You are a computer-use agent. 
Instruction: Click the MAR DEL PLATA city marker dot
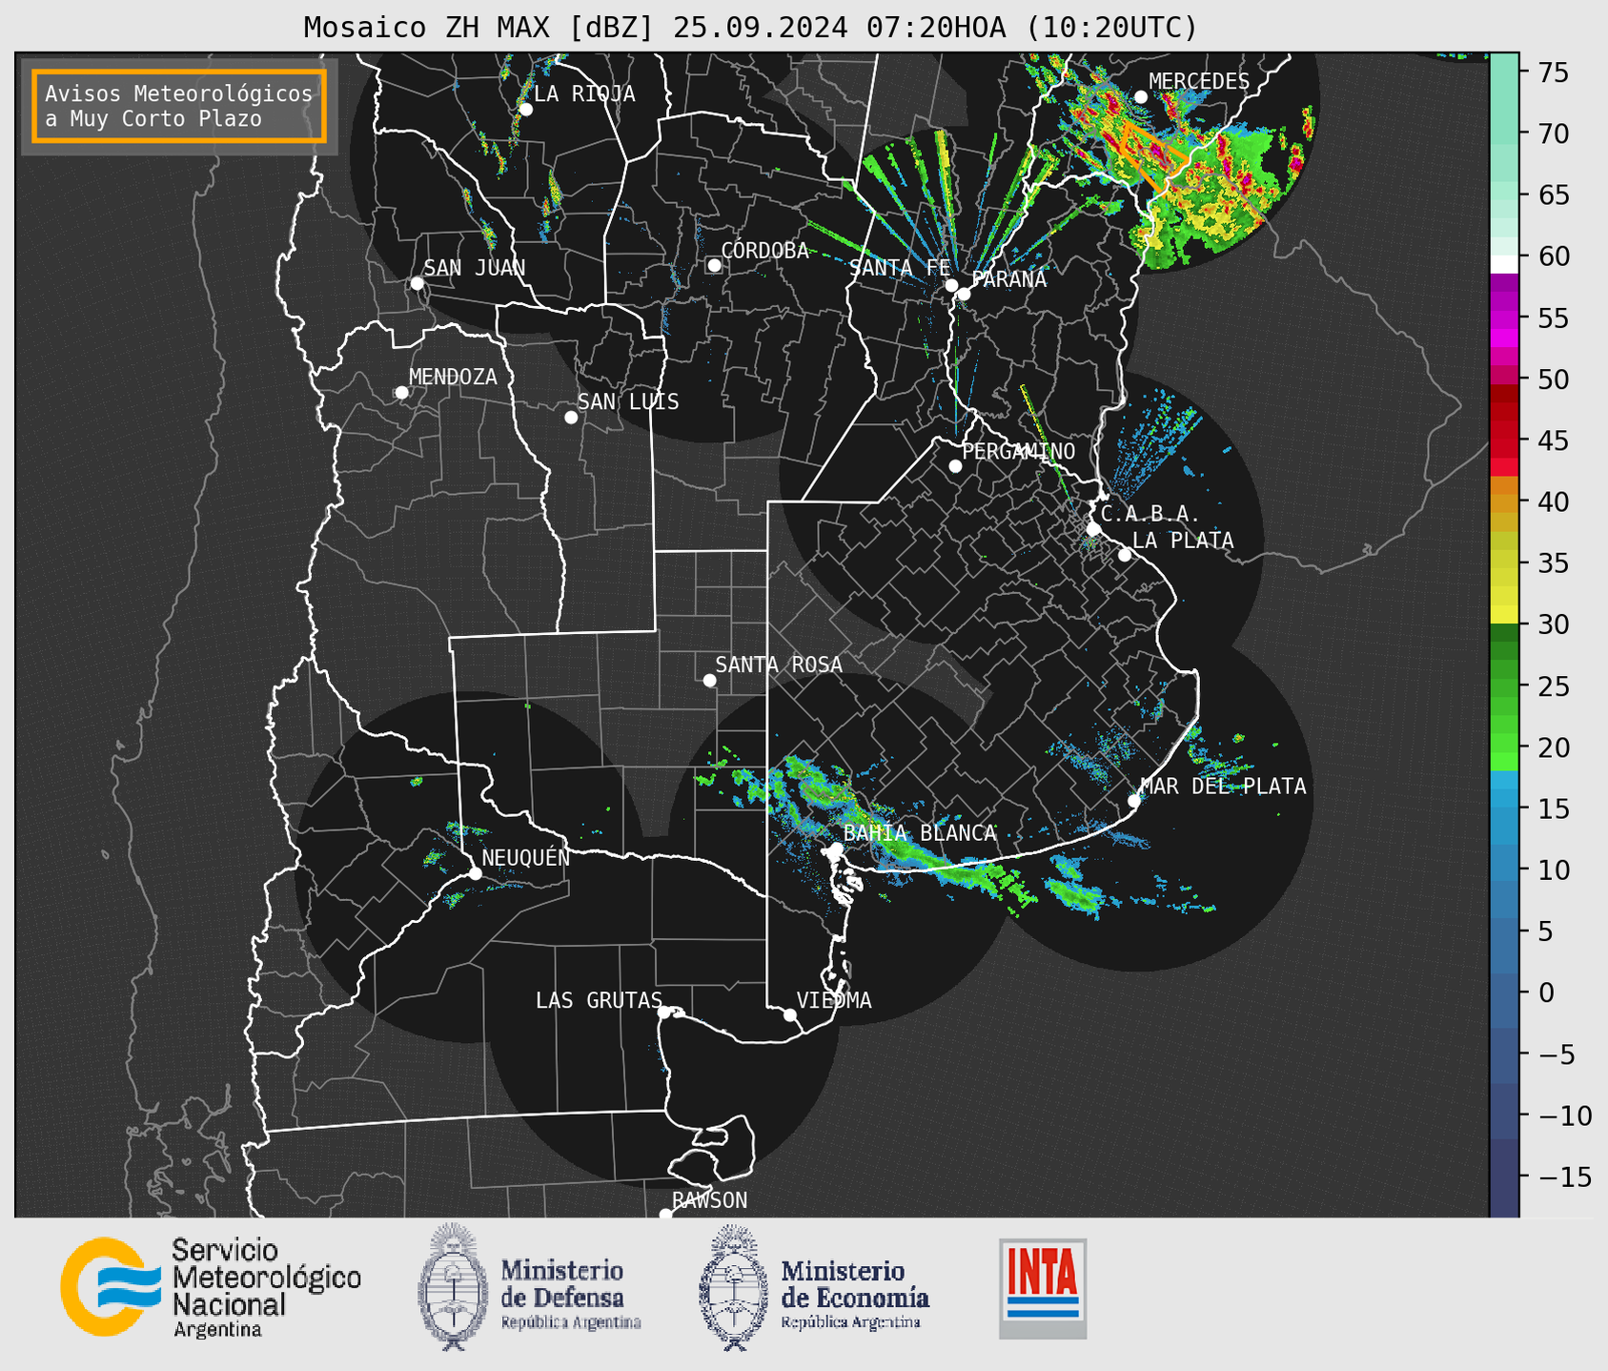click(x=1134, y=801)
